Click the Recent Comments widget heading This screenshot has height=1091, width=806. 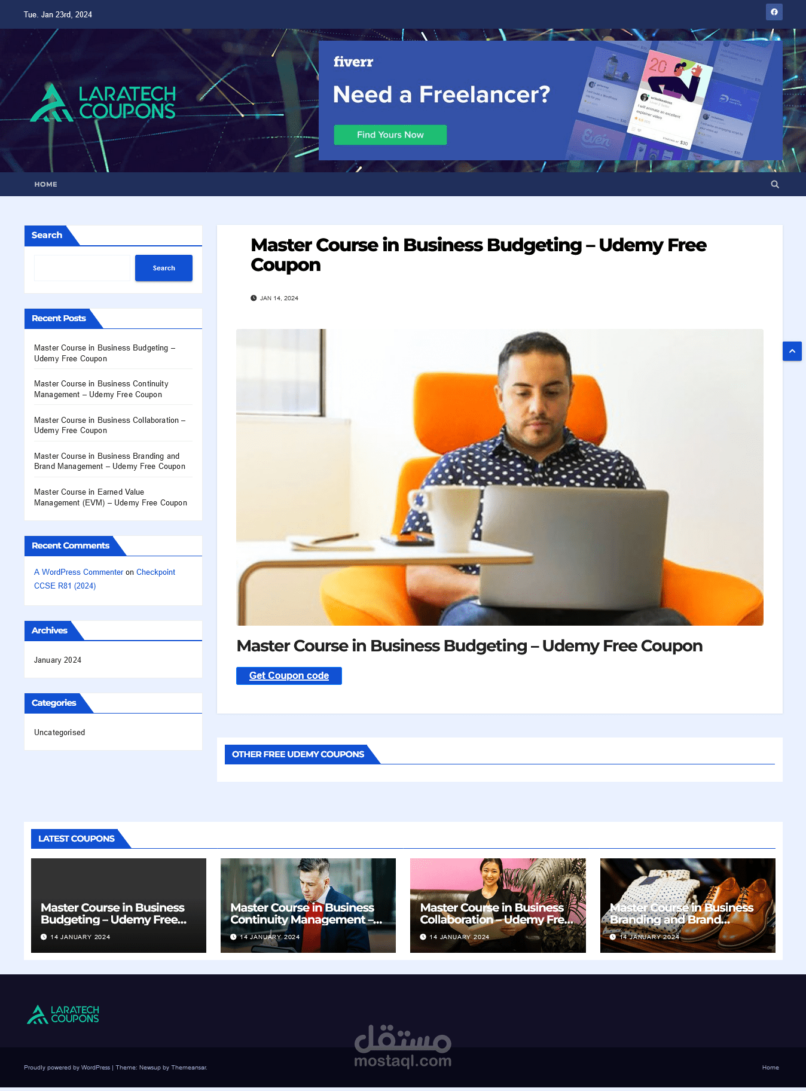click(x=71, y=545)
